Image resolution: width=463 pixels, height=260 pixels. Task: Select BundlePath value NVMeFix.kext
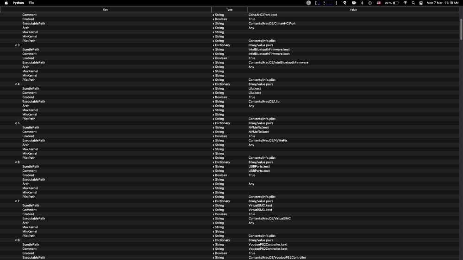[x=258, y=127]
